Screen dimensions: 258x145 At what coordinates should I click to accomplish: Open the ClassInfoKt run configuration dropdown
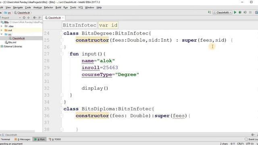click(222, 12)
